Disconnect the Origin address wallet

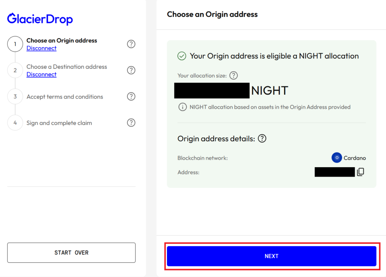41,48
